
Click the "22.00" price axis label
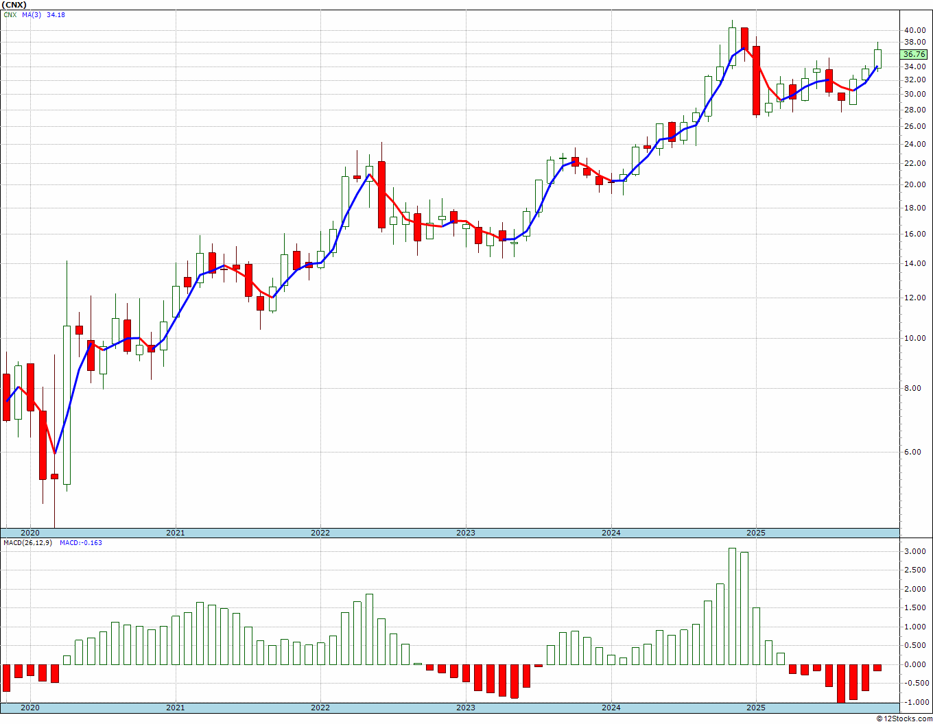pyautogui.click(x=914, y=163)
